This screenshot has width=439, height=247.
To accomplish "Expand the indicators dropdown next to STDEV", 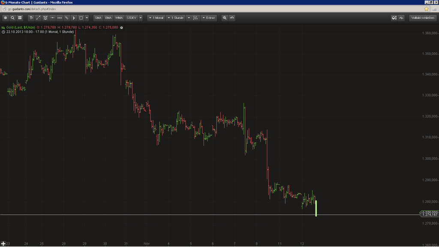I will coord(141,18).
